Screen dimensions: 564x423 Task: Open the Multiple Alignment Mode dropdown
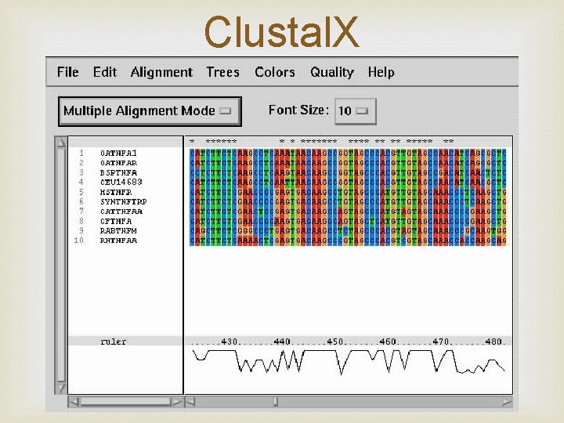[150, 111]
